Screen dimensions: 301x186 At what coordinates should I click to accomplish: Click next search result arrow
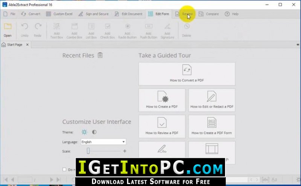(x=257, y=180)
